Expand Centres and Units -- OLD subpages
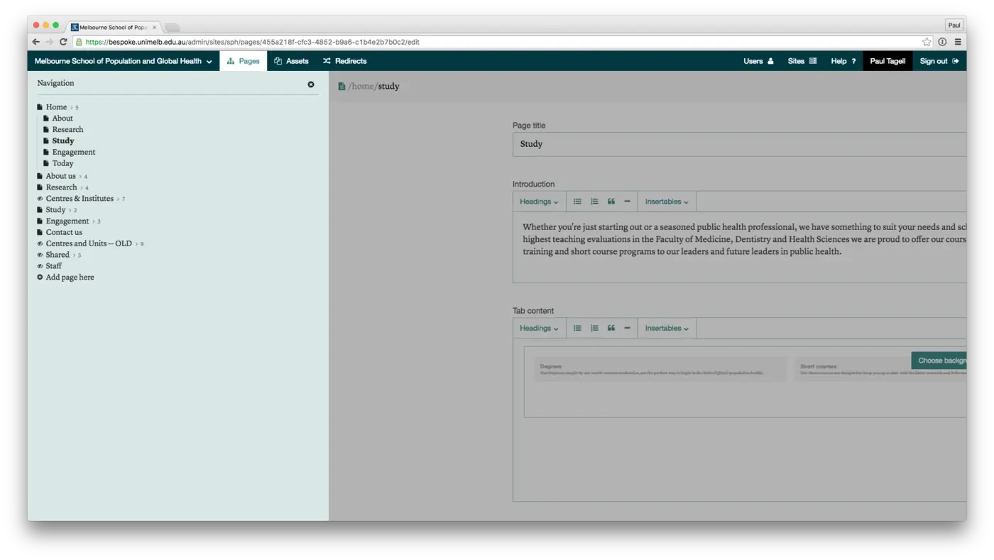Screen dimensions: 994x560 (138, 243)
